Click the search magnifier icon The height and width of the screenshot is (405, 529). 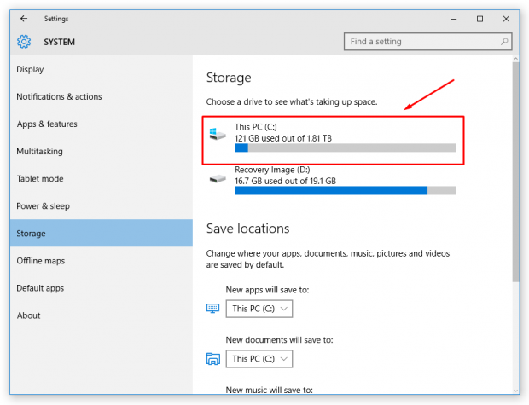tap(505, 42)
